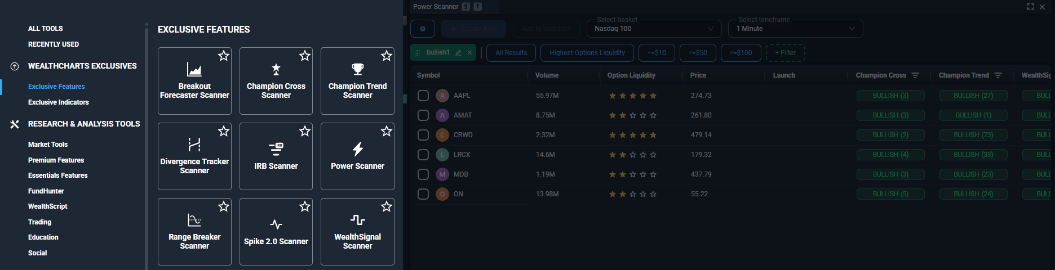Viewport: 1055px width, 270px height.
Task: Click the T badge beside Power Scanner
Action: 478,7
